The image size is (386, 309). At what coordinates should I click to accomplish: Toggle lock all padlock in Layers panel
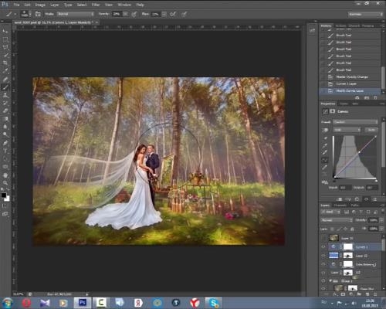tap(352, 229)
